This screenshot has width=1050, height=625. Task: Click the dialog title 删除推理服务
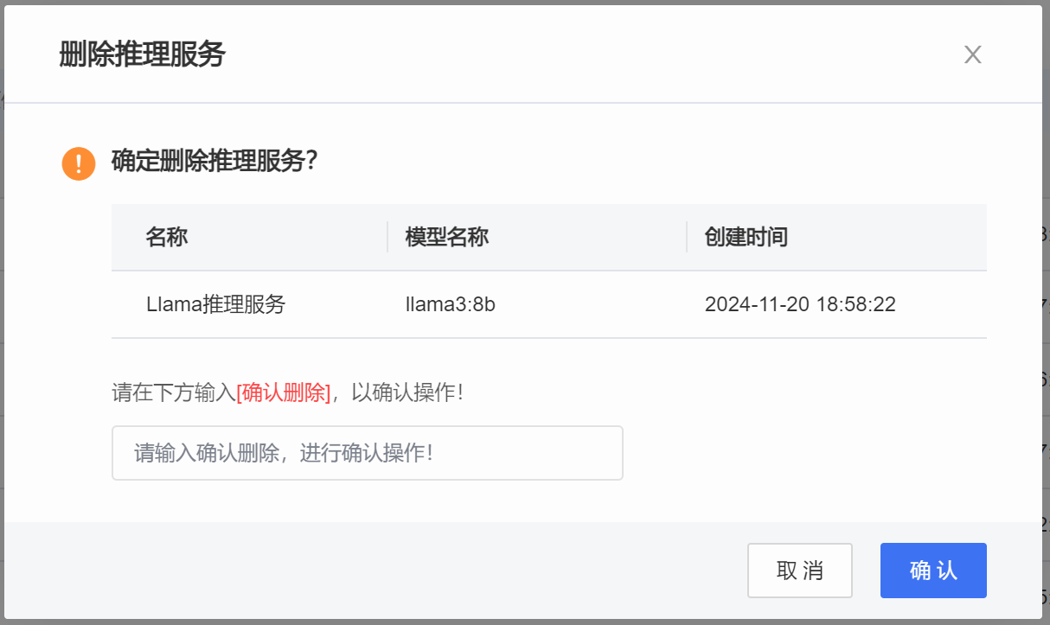(142, 54)
